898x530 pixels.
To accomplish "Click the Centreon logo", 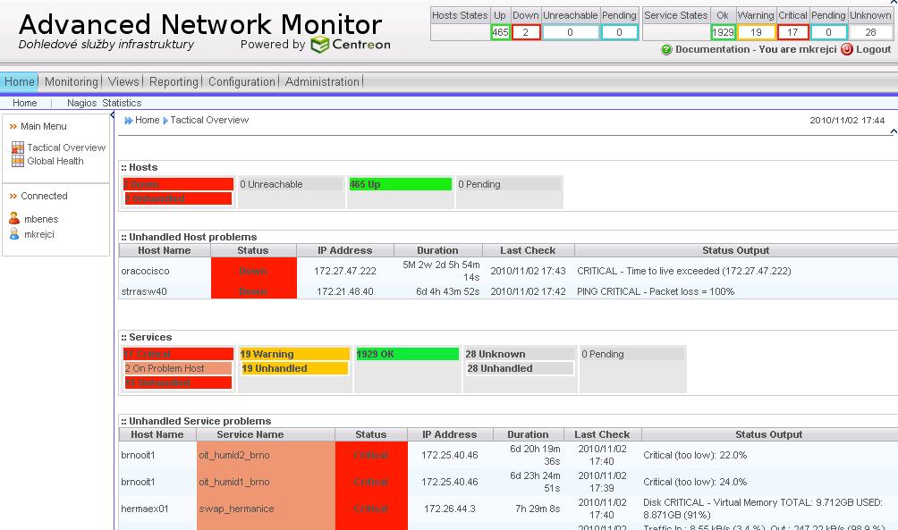I will click(x=350, y=44).
